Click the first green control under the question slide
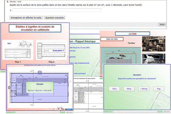This screenshot has height=114, width=171. (x=105, y=112)
